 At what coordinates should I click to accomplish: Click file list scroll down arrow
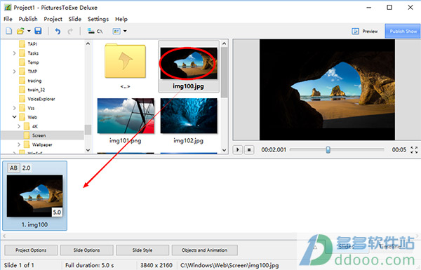(225, 150)
